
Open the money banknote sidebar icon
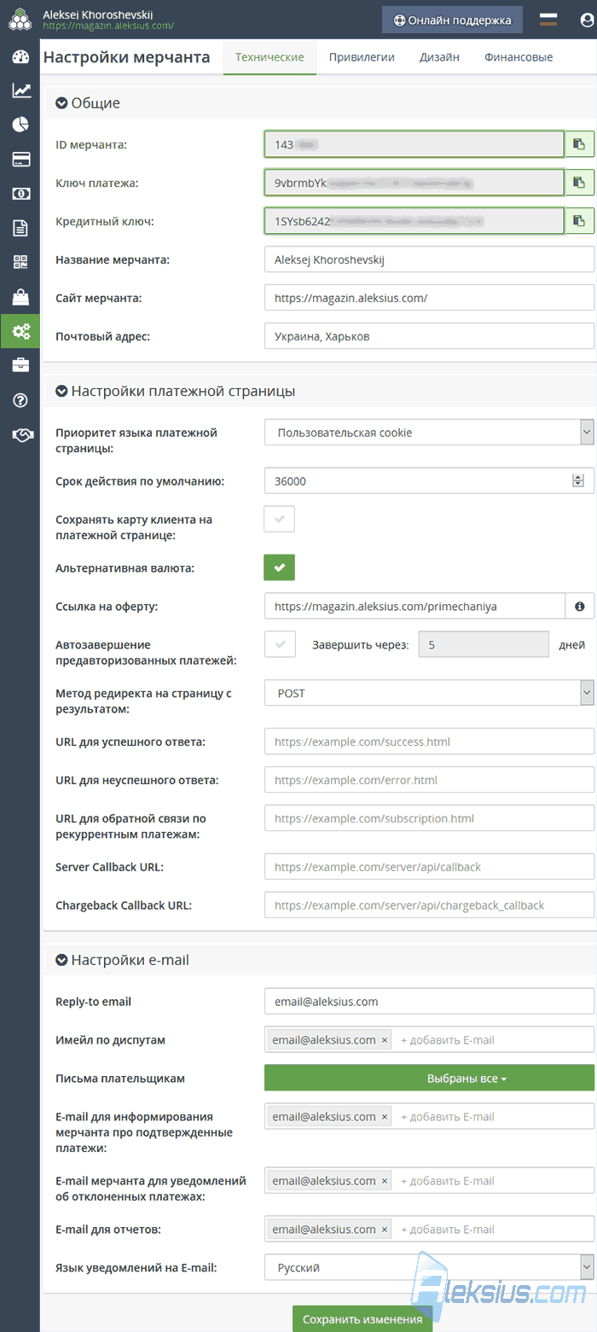(20, 194)
